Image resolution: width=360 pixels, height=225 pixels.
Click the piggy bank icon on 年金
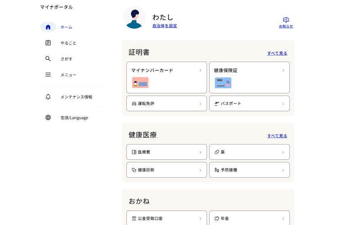[x=217, y=218]
